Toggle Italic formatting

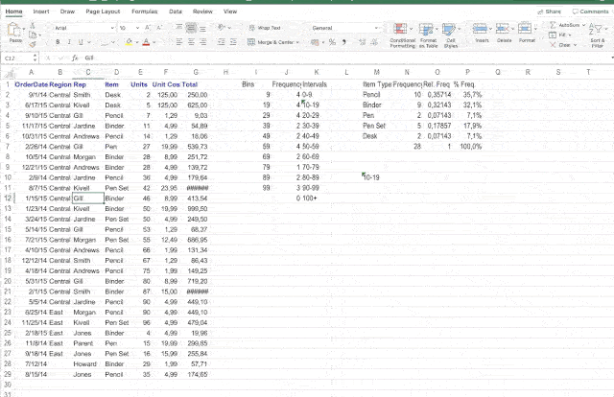tap(69, 42)
